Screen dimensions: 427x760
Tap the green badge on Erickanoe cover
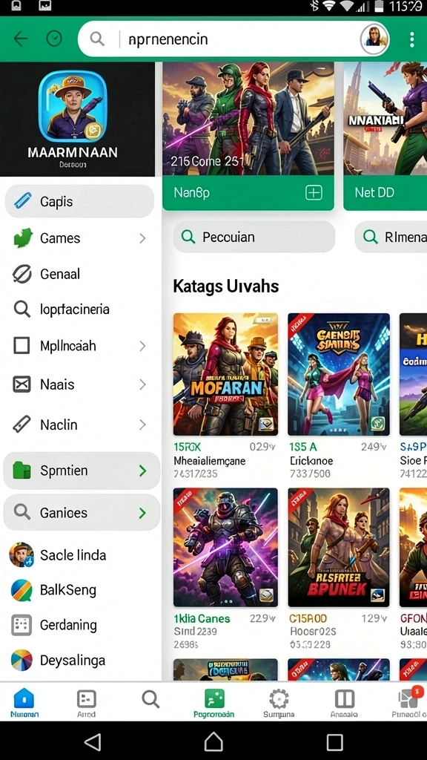(377, 424)
